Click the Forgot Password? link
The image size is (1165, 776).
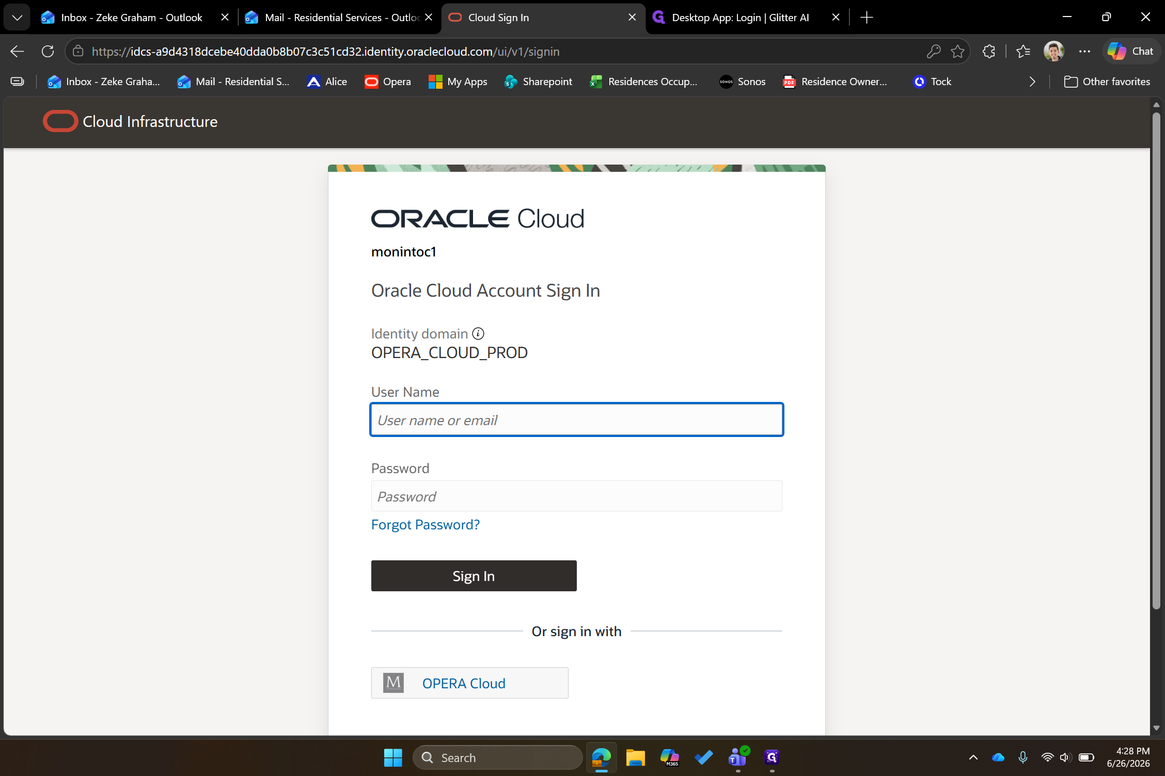[425, 525]
